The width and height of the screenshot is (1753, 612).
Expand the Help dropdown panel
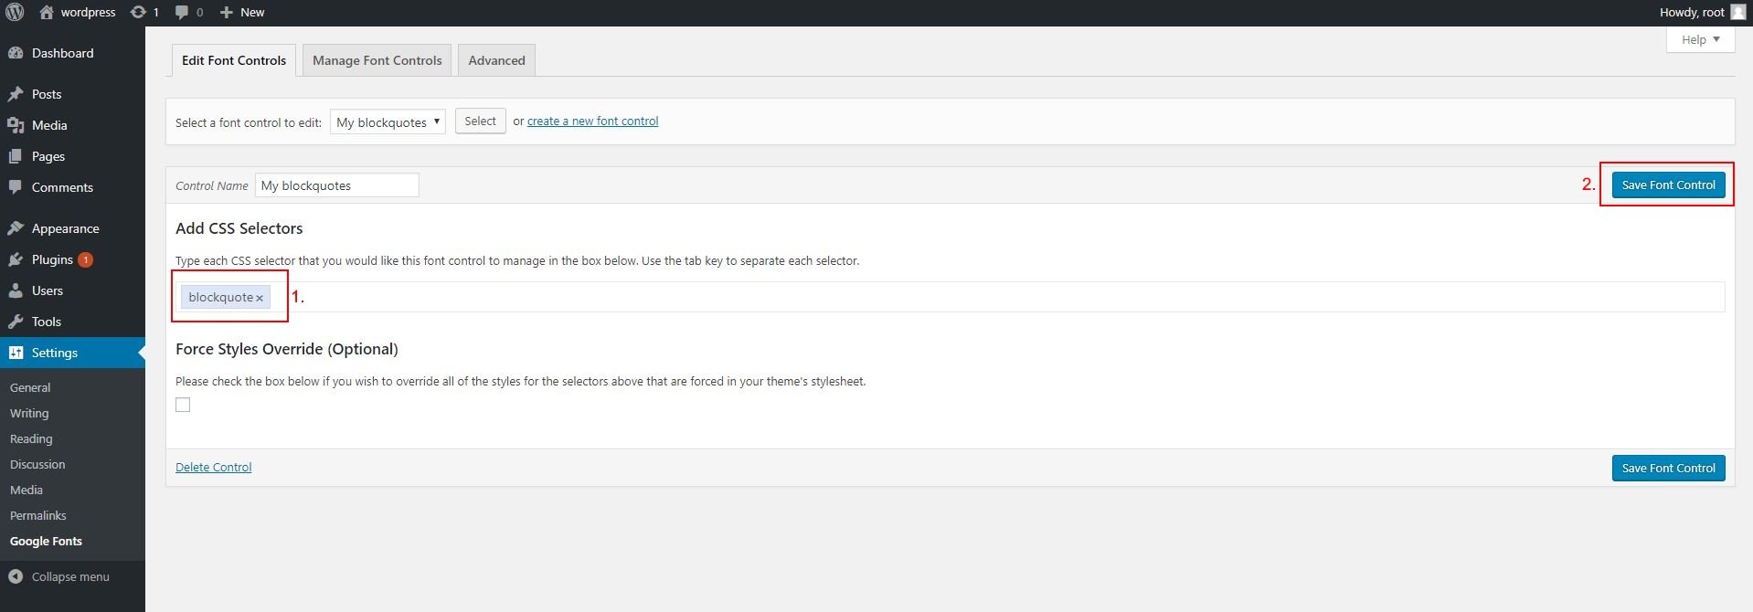(1700, 39)
